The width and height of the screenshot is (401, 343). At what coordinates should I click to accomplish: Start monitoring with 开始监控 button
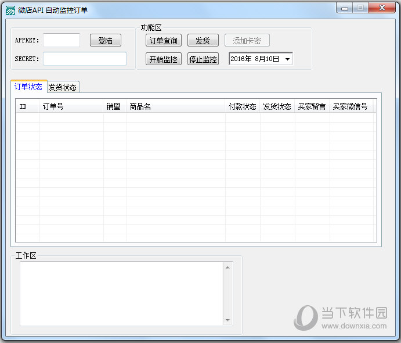[164, 59]
